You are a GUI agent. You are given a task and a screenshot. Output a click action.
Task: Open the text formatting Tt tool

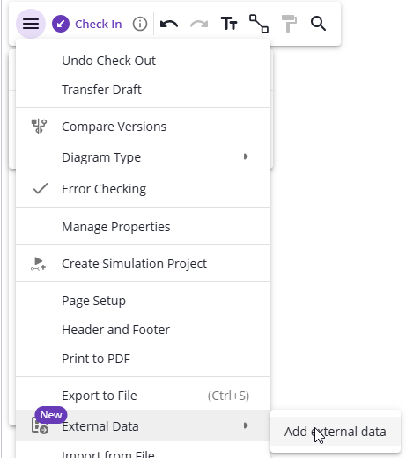coord(229,24)
